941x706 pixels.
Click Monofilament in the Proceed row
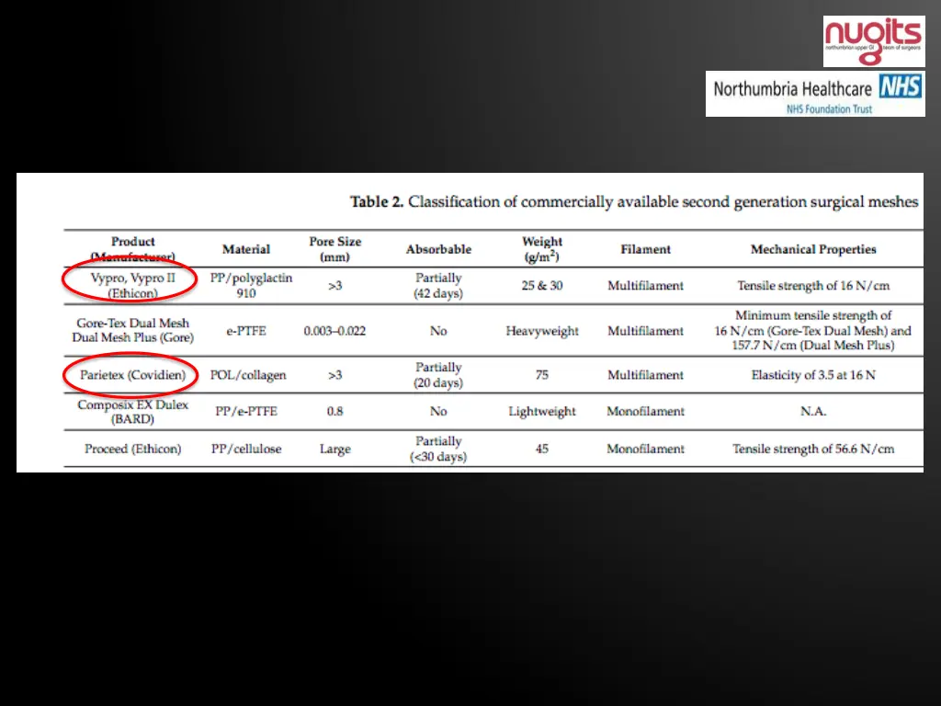(x=645, y=449)
